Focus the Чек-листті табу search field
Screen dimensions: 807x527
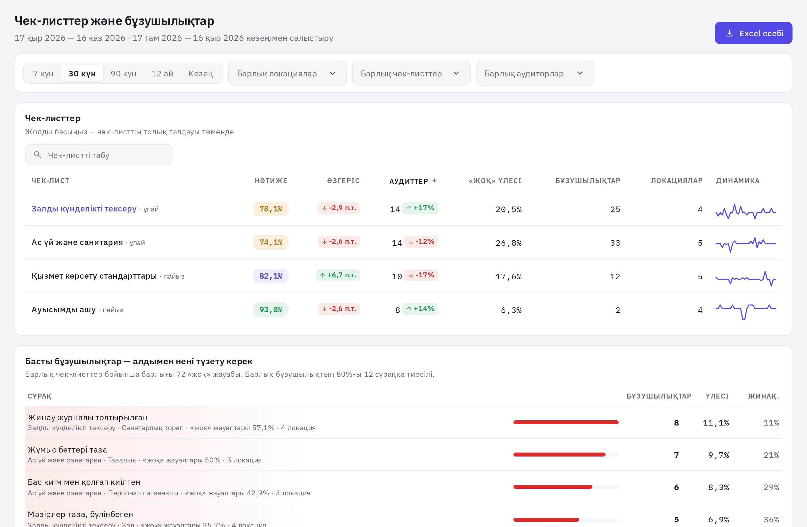click(99, 155)
